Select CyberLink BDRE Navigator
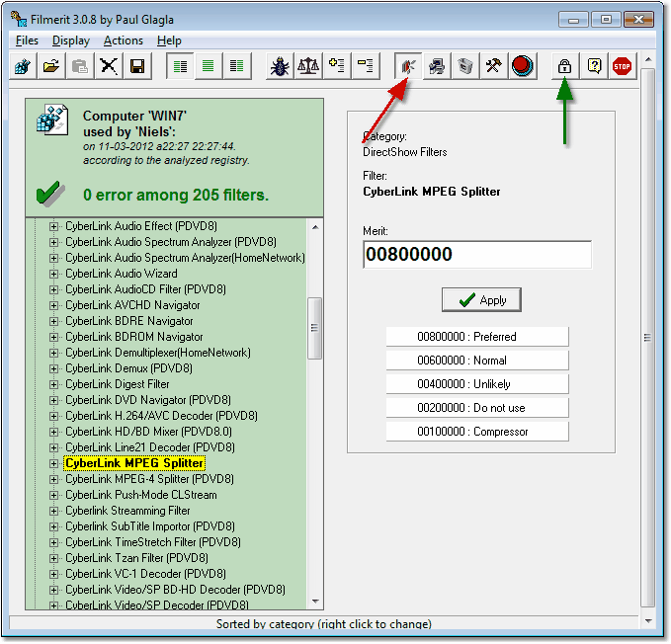671x644 pixels. [129, 321]
